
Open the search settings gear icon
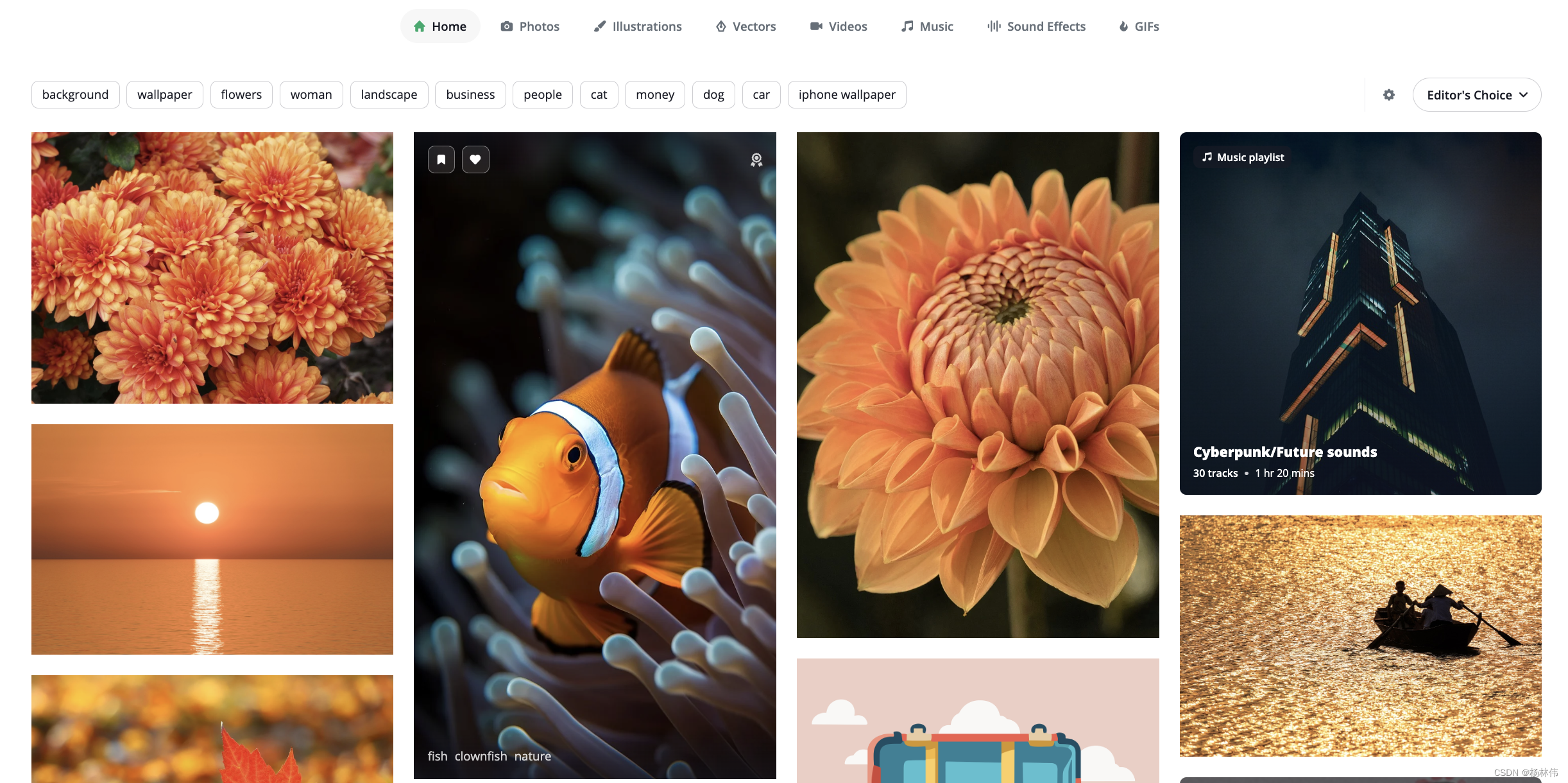pos(1389,95)
